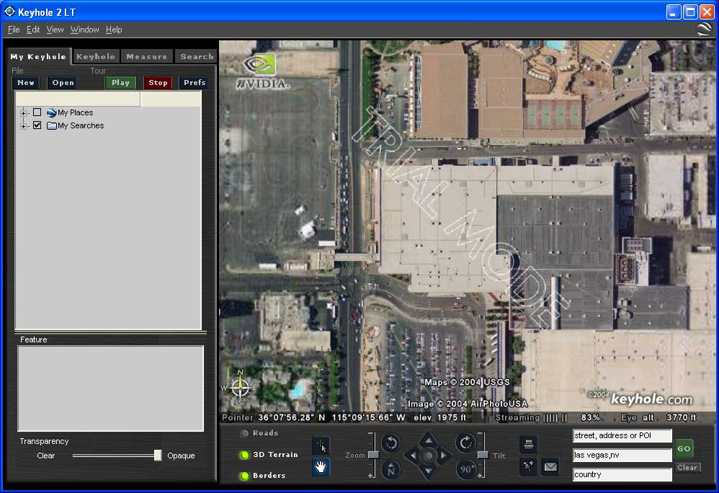Click the Zoom slider handle

[x=373, y=455]
